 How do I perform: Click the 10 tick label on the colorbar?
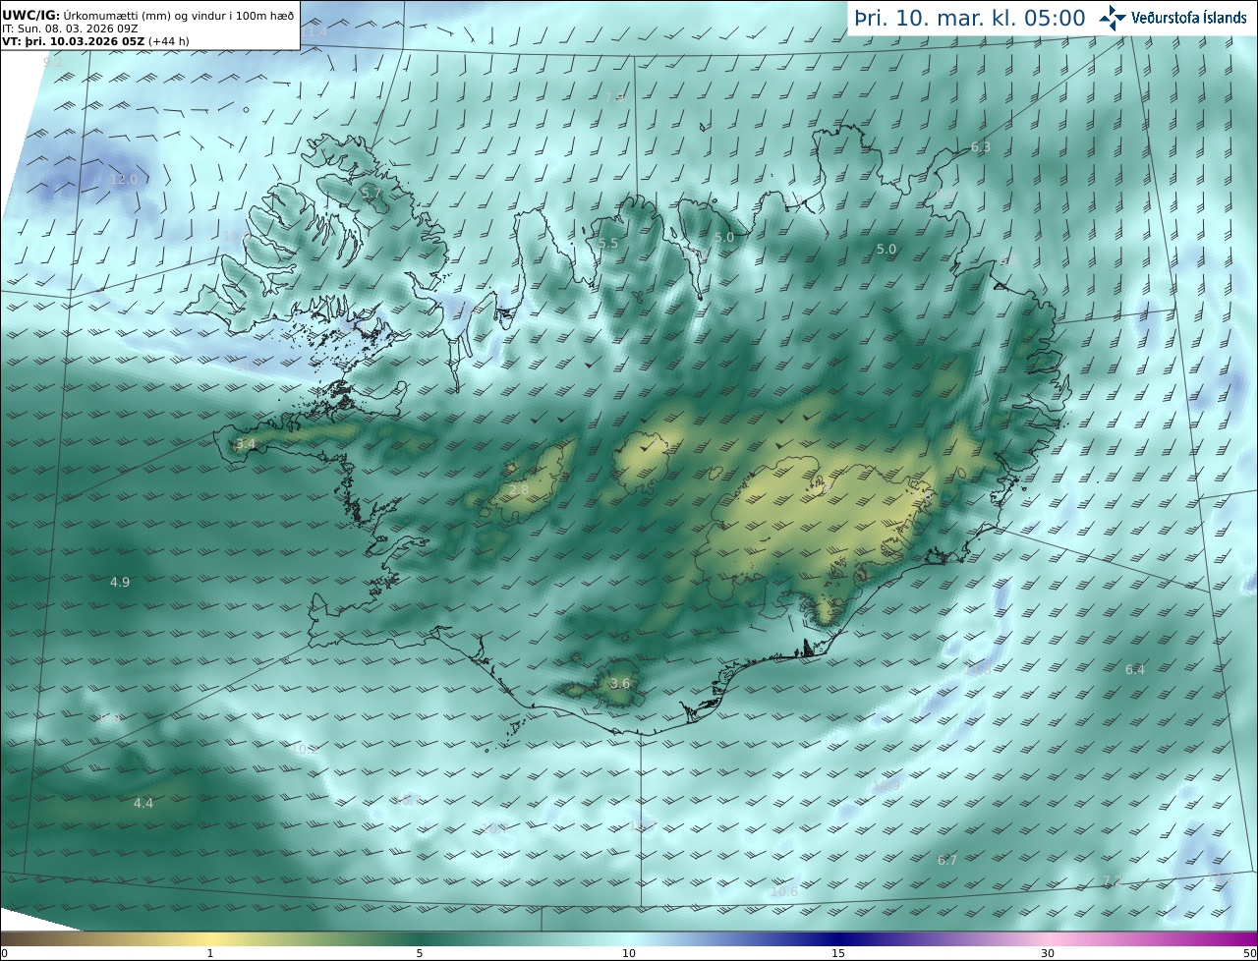click(x=629, y=953)
